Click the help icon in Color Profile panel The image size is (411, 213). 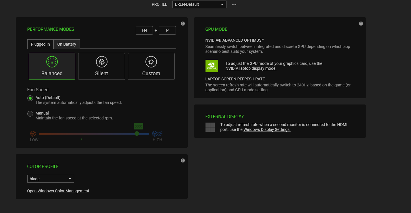point(183,160)
